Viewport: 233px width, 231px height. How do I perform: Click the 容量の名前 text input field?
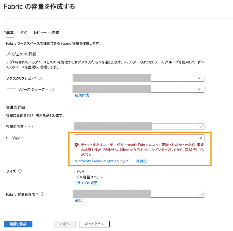click(x=176, y=127)
